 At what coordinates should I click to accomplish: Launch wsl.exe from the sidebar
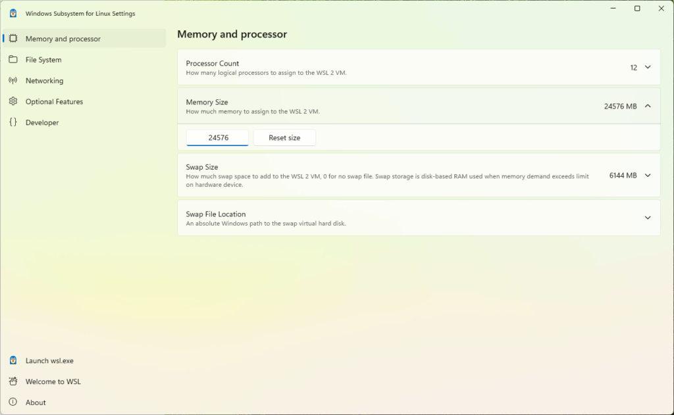[x=84, y=360]
